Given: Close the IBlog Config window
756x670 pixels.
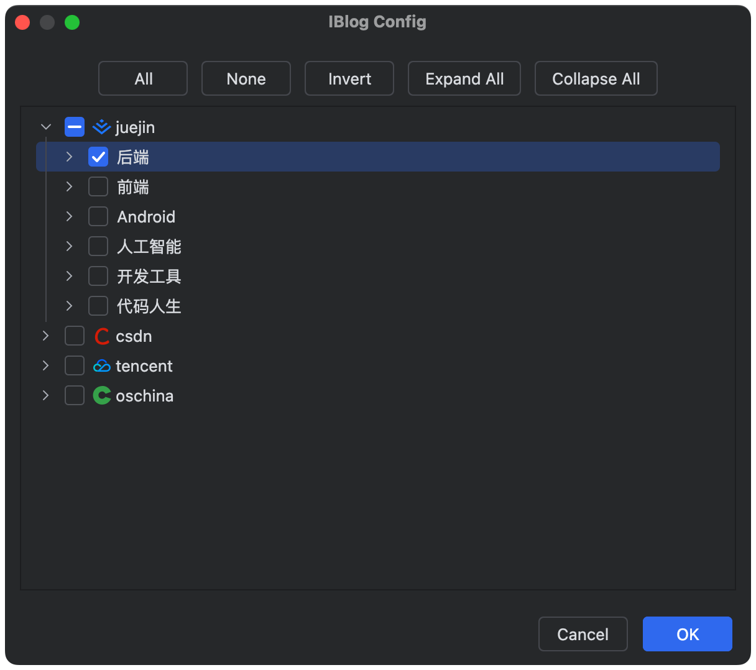Looking at the screenshot, I should 22,22.
